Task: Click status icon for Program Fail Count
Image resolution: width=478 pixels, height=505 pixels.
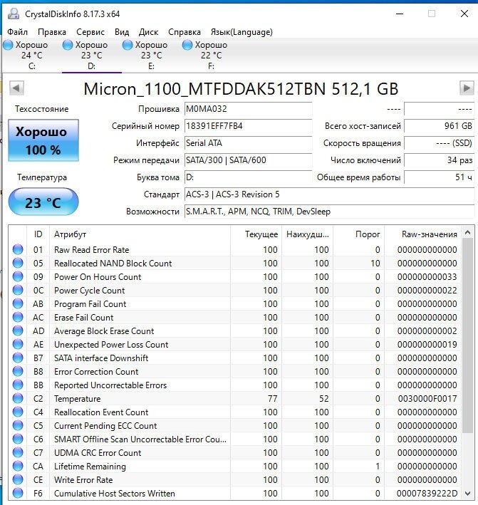Action: click(x=18, y=303)
